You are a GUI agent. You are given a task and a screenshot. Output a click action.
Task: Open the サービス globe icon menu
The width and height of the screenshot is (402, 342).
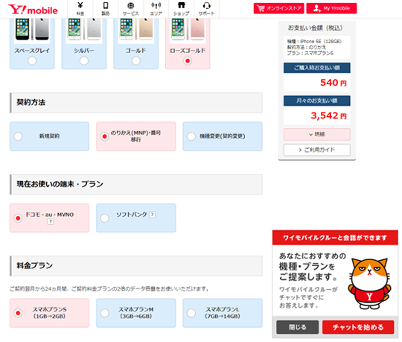tap(131, 9)
